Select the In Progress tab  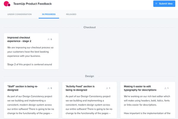[x=49, y=14]
